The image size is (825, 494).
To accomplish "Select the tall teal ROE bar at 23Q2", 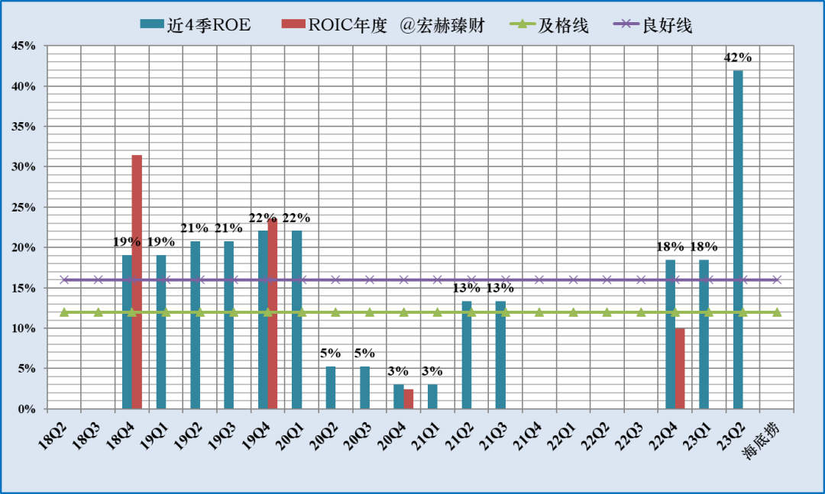I will [738, 240].
